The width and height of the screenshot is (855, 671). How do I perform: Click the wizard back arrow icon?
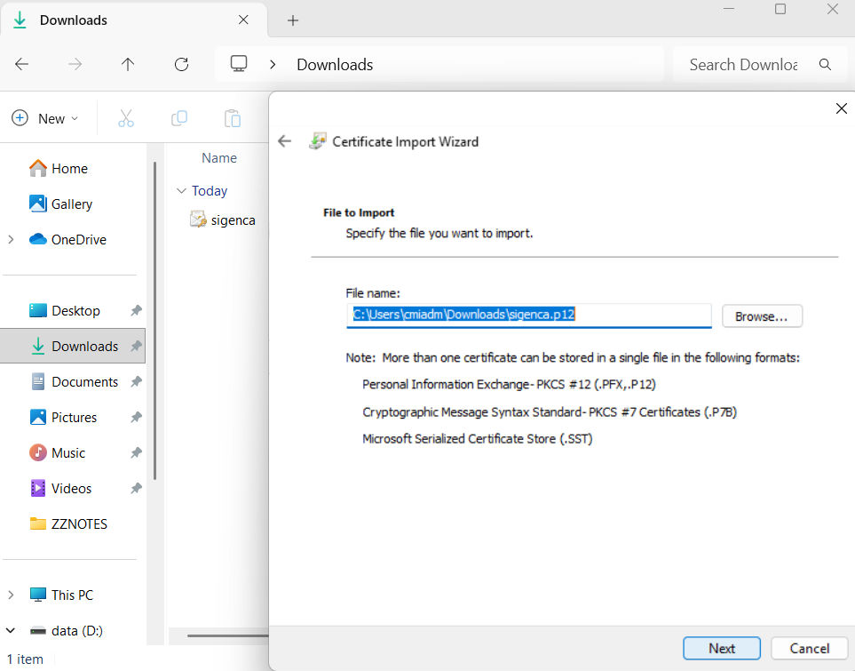285,141
